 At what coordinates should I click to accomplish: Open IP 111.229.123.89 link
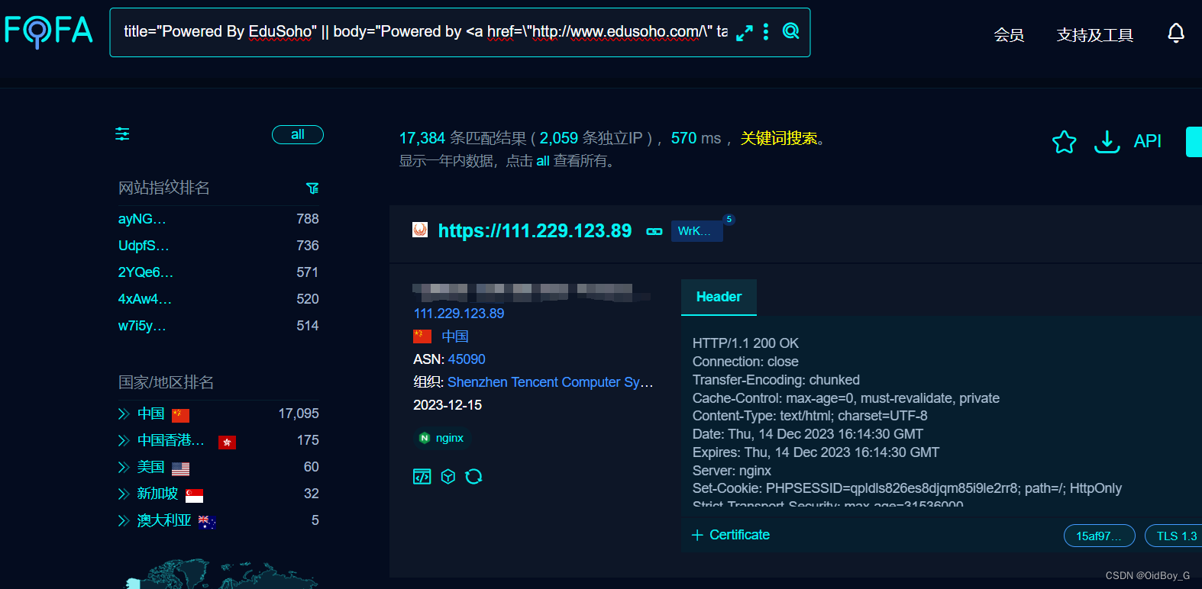pyautogui.click(x=459, y=314)
